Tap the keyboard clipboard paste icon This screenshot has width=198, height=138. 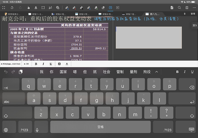click(x=21, y=72)
